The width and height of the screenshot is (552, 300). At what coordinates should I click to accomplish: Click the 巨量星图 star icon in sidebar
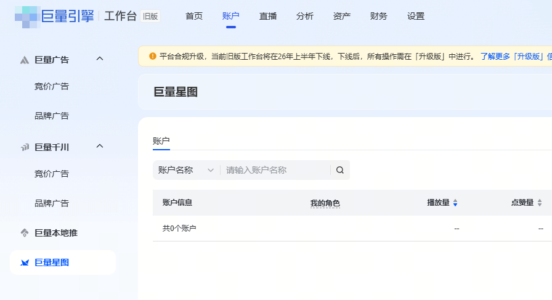click(25, 262)
